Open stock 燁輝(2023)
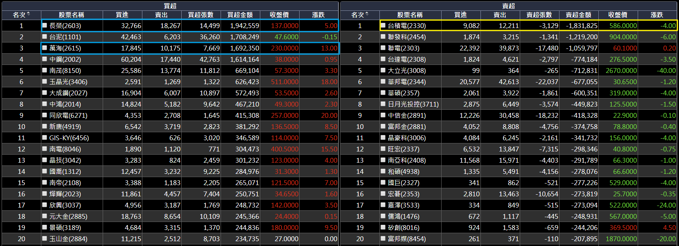The image size is (679, 246). pos(65,194)
